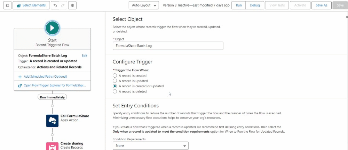Click add-element connector node above Create sharing
348x150 pixels.
tap(53, 134)
